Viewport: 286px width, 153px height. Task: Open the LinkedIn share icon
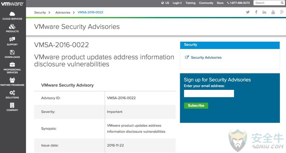pos(264,12)
